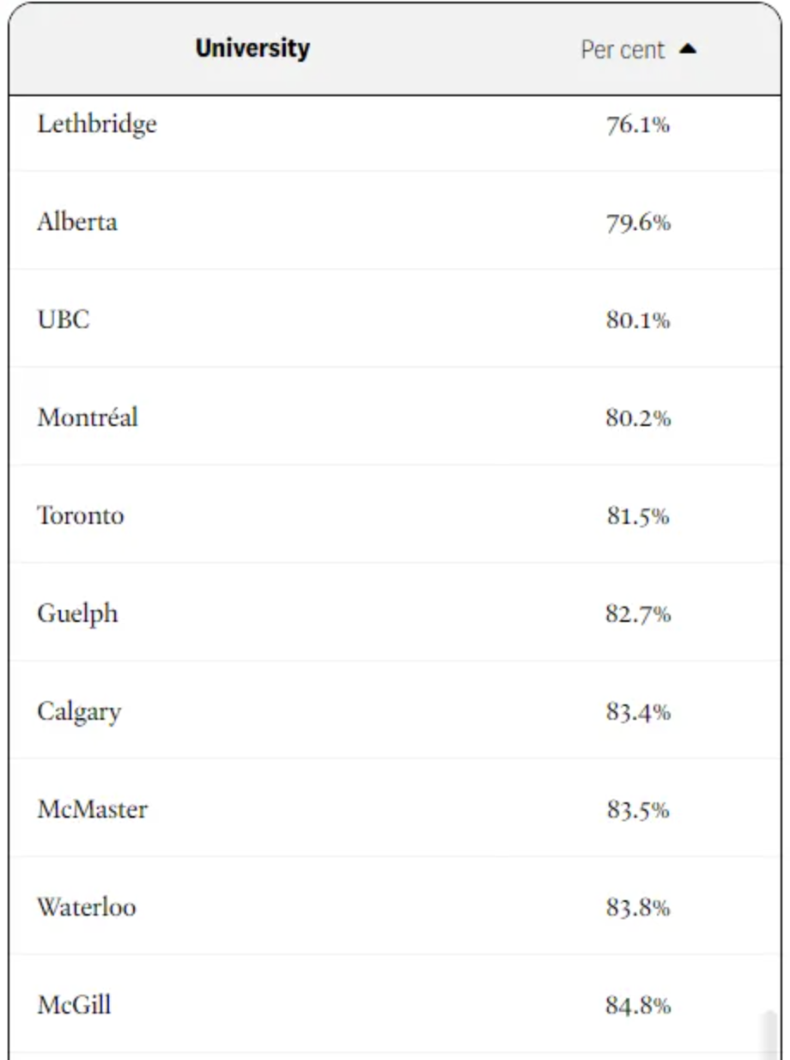
Task: Click the 76.1% value for Lethbridge
Action: tap(638, 125)
